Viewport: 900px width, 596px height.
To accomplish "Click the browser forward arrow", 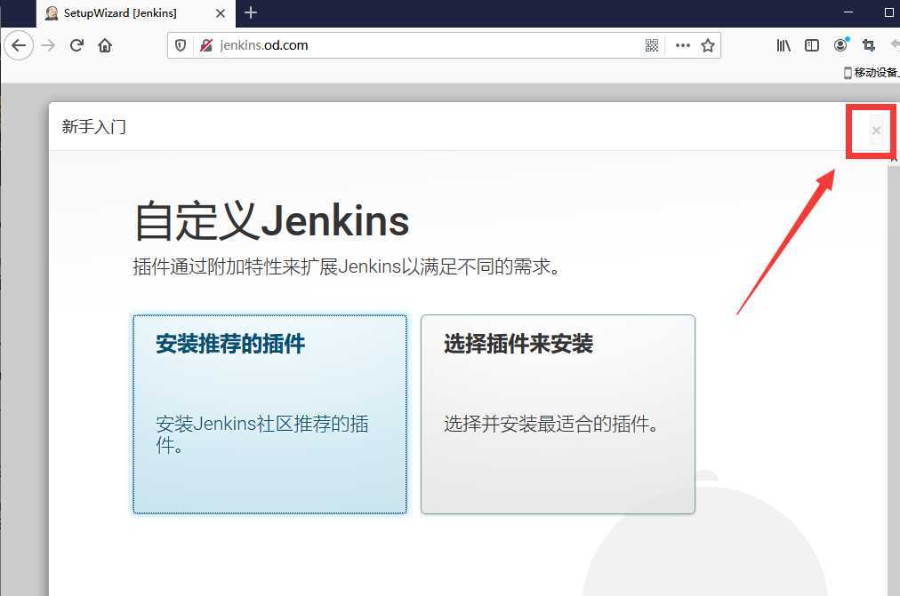I will click(x=48, y=45).
